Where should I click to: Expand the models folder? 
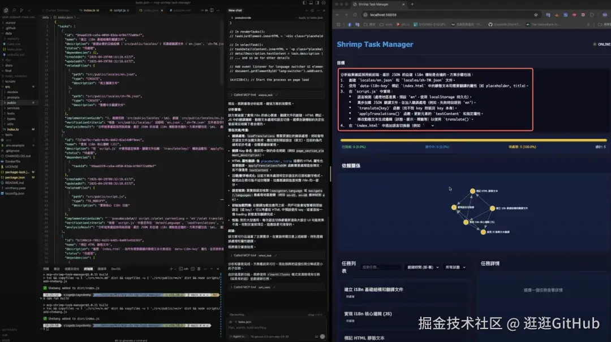click(x=12, y=92)
